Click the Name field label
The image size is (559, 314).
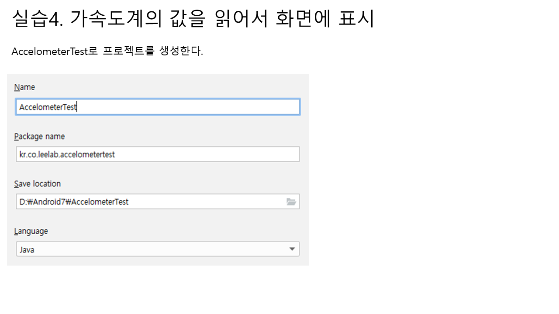point(24,87)
